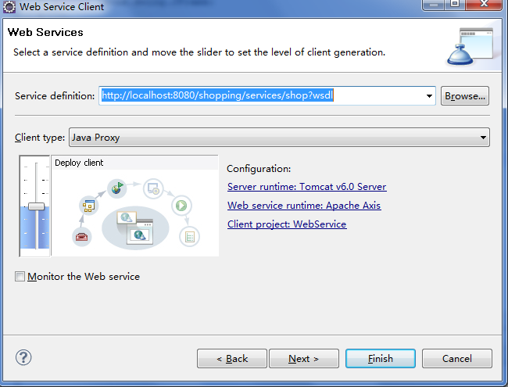Close the Web Service Client window
Screen dimensions: 508x387
(x=485, y=5)
